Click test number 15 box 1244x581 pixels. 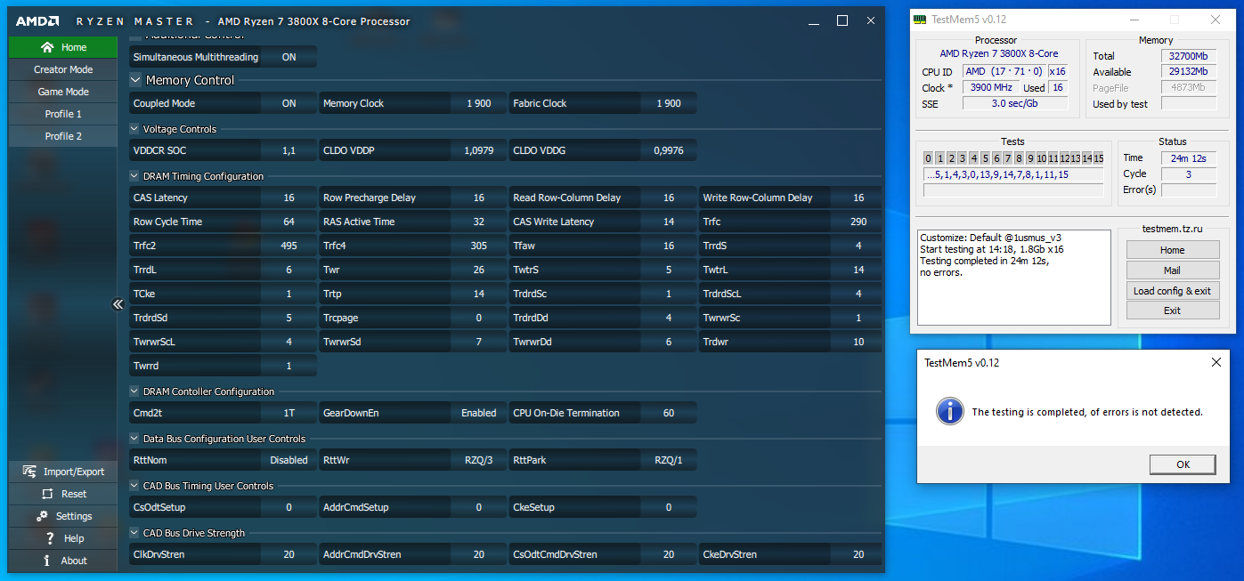click(x=1098, y=158)
